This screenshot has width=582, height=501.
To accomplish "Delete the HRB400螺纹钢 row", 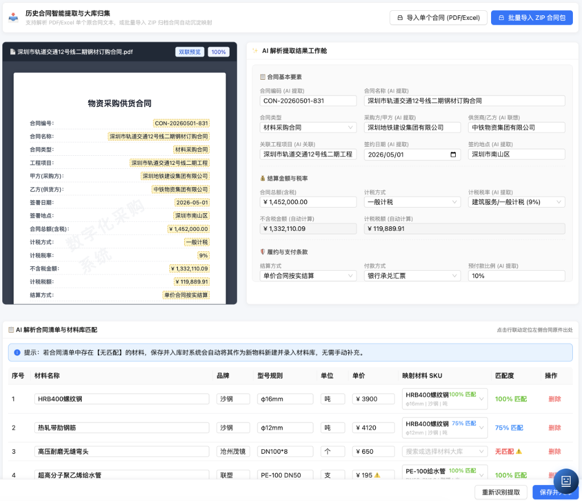I will coord(555,399).
